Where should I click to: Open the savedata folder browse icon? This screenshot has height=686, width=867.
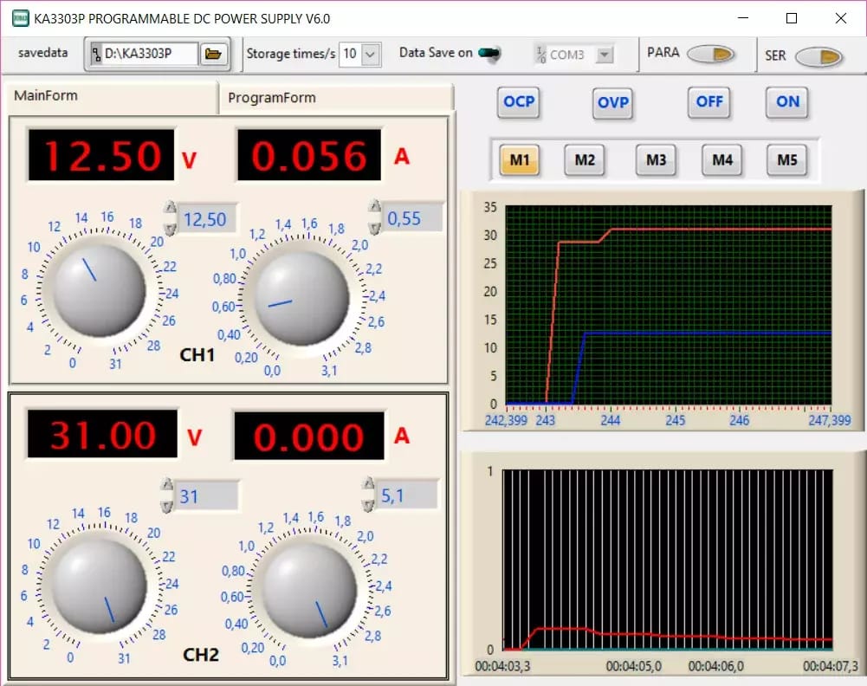point(213,54)
